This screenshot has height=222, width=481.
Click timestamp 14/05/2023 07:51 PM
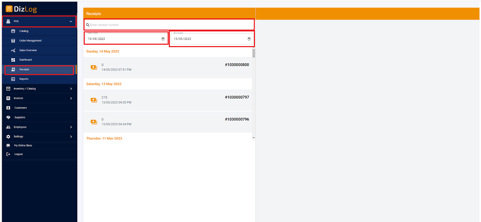116,70
